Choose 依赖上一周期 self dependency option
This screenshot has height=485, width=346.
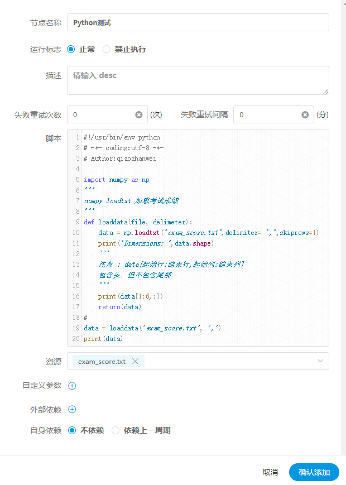pyautogui.click(x=116, y=430)
